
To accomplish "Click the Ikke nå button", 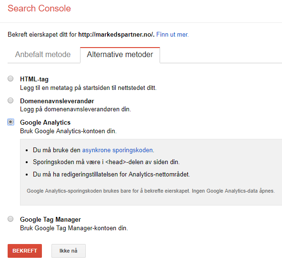I will coord(69,251).
